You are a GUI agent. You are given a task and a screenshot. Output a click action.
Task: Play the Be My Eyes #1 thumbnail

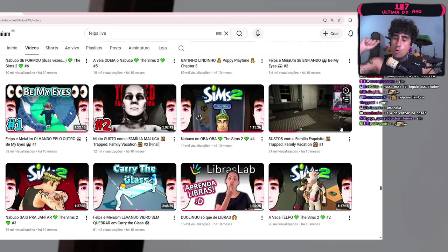click(x=47, y=108)
